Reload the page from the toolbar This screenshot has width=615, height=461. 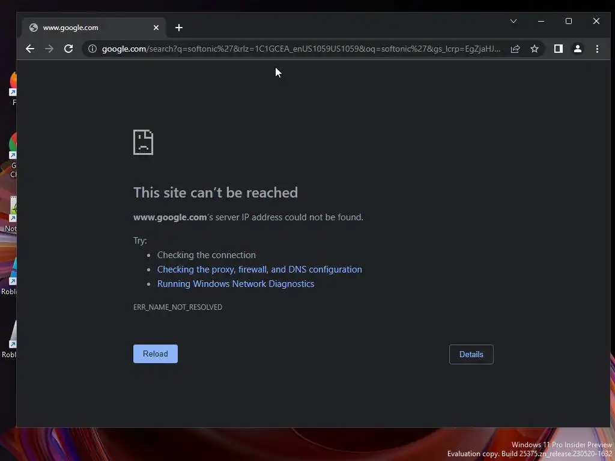coord(68,49)
